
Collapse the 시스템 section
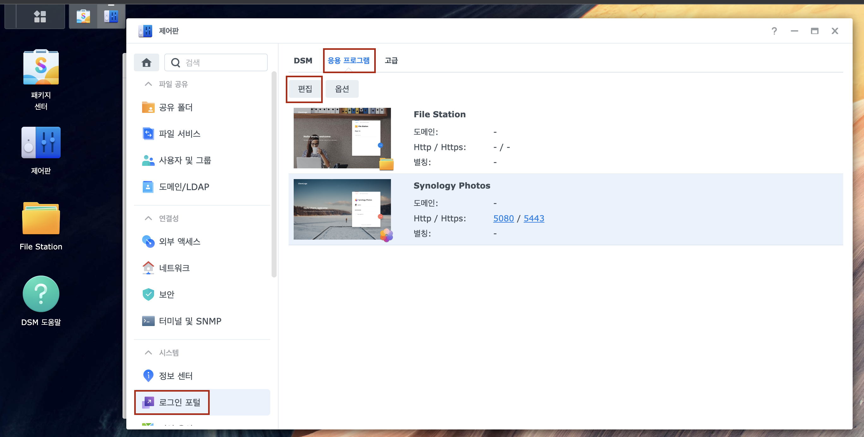click(148, 353)
